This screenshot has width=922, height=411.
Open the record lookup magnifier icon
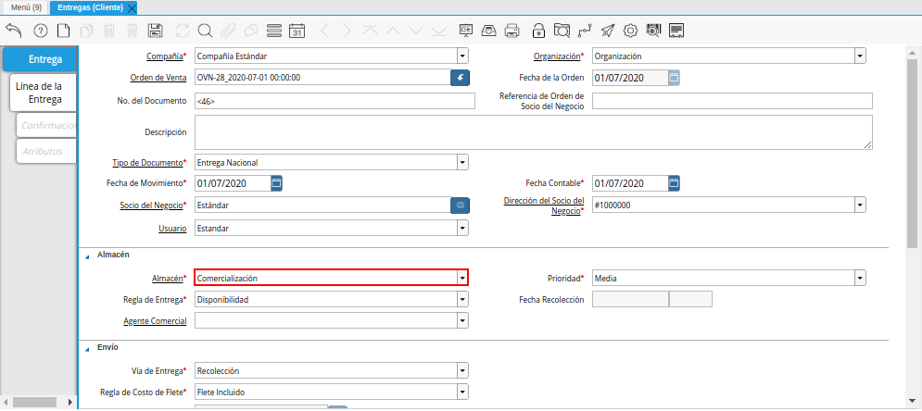click(205, 31)
